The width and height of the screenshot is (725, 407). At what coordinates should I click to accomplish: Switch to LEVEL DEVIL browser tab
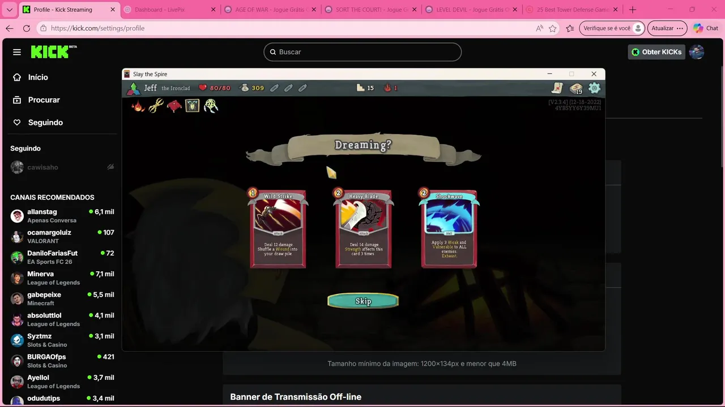point(471,10)
